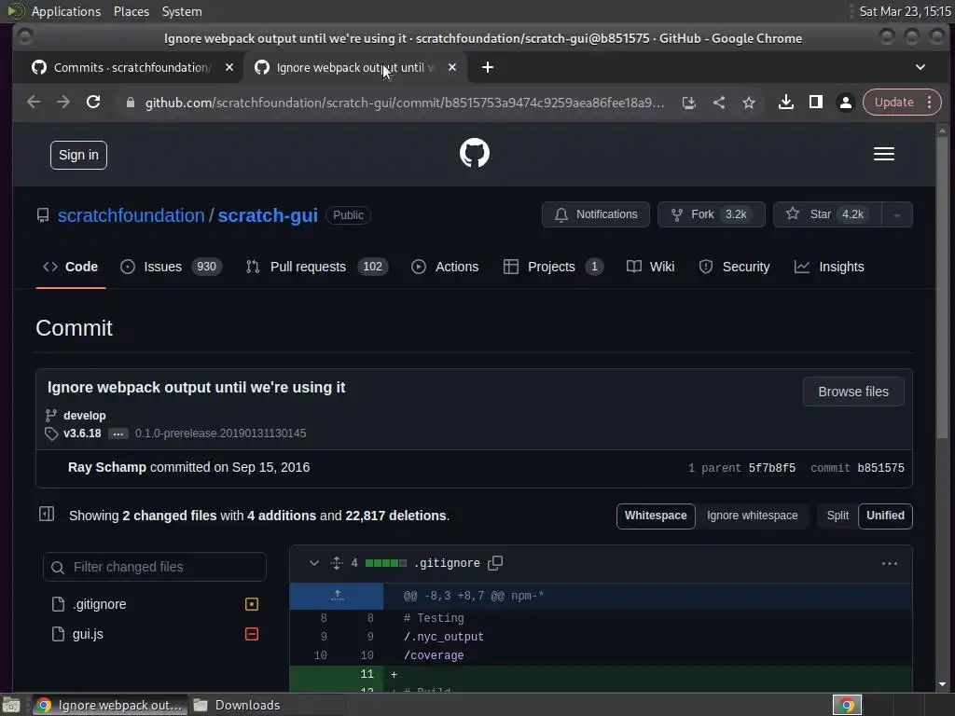Open the Chrome tab search chevron

920,67
